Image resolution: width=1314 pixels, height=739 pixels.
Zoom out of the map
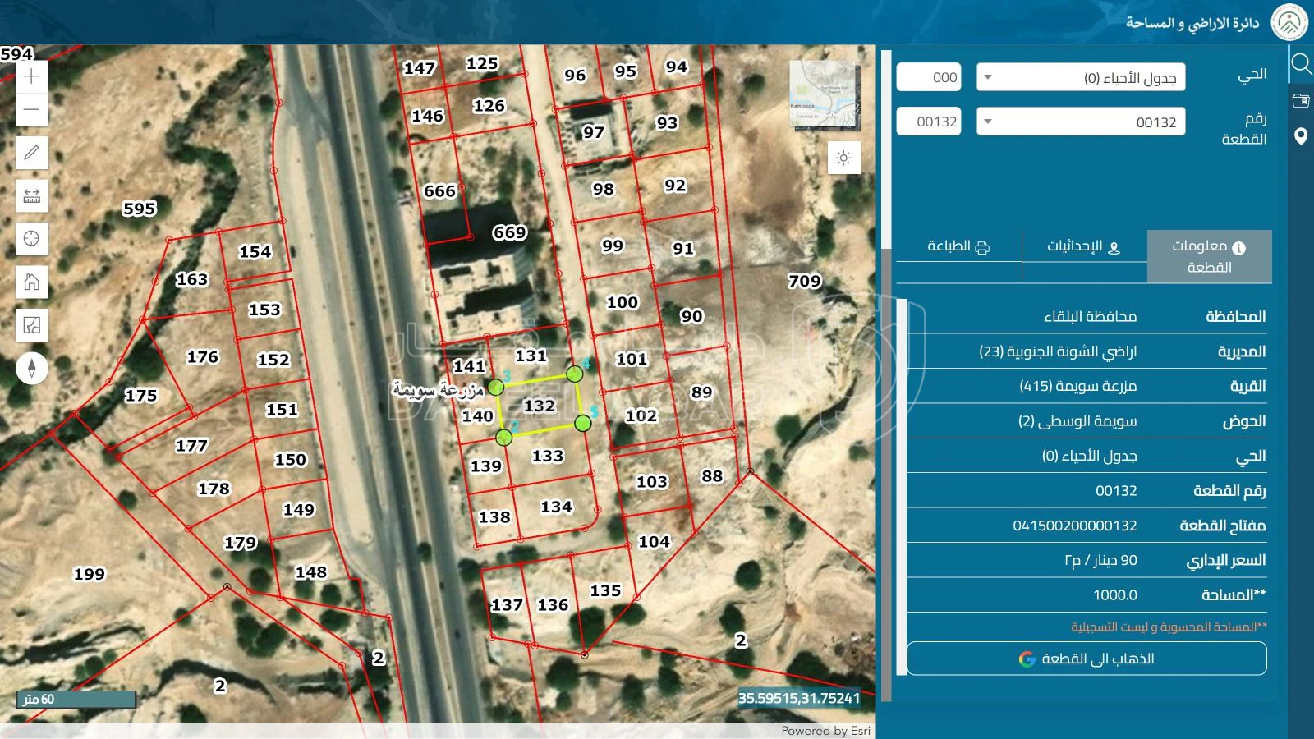(32, 109)
